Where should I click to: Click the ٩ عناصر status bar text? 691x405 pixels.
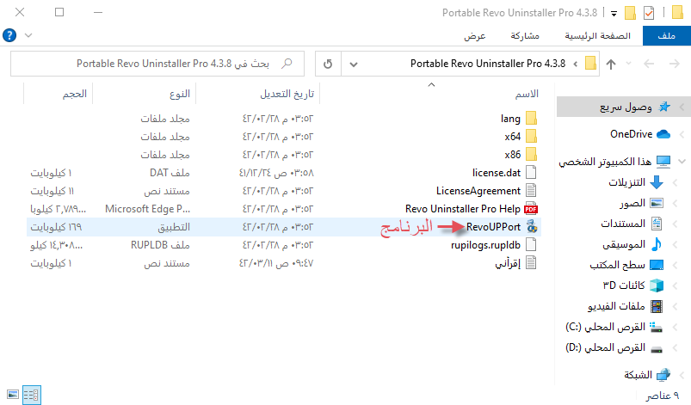(663, 396)
